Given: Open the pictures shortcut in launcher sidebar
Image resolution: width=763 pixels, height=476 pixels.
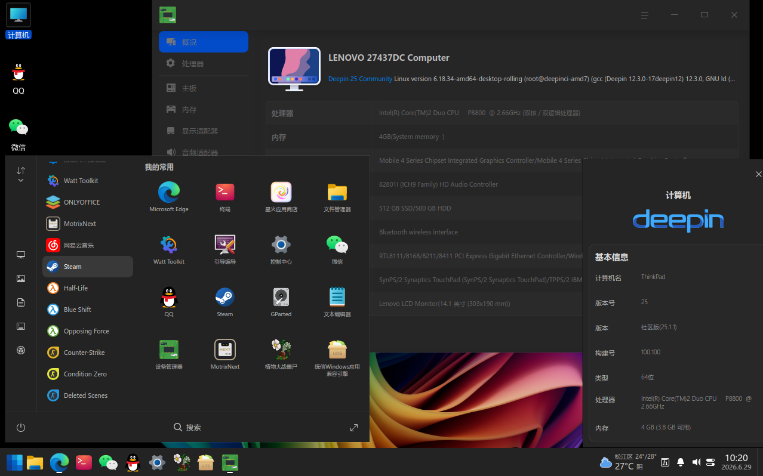Looking at the screenshot, I should tap(21, 279).
